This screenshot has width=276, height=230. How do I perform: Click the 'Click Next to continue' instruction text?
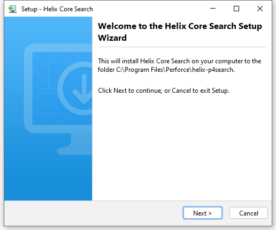click(x=130, y=91)
